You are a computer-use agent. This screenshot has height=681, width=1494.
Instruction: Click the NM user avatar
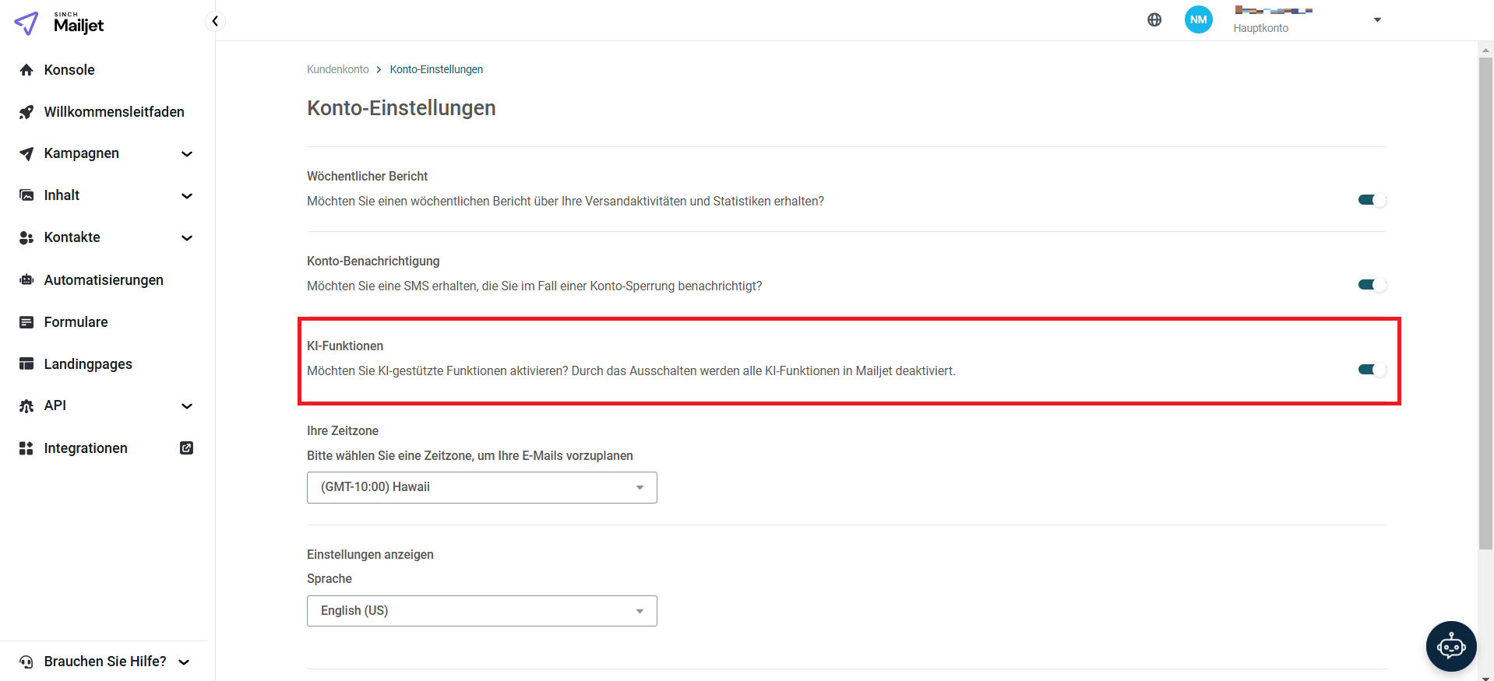[x=1199, y=19]
